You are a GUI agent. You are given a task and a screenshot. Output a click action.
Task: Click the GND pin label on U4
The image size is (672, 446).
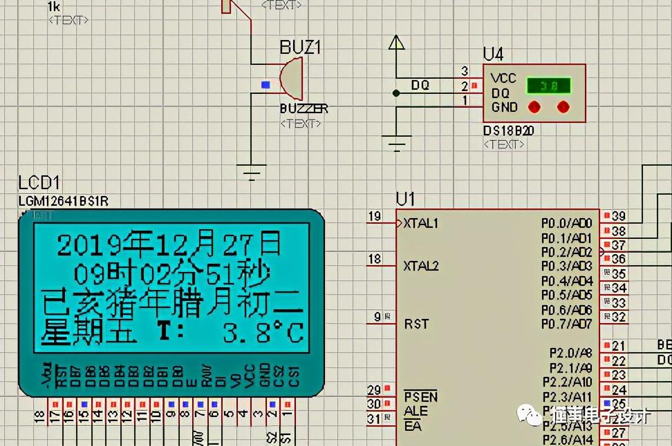click(x=505, y=107)
